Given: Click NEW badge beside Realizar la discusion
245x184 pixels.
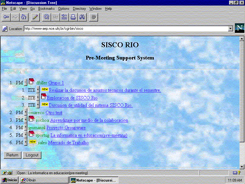Looking at the screenshot, I should (45, 89).
